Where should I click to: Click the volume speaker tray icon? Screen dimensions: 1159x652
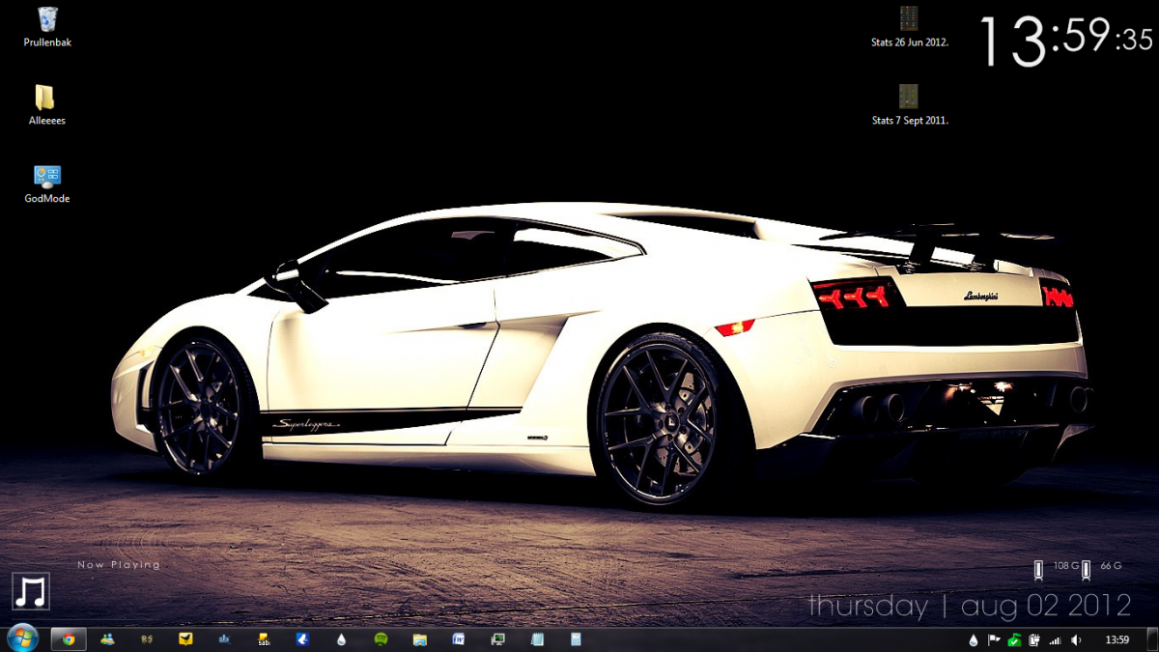[1077, 639]
